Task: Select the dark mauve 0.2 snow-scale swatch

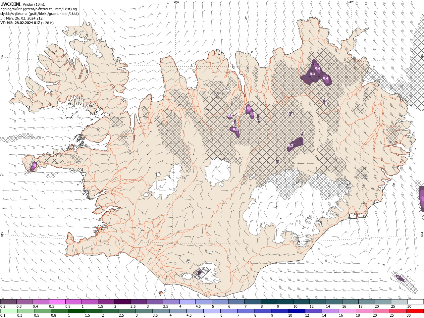Action: (x=8, y=302)
